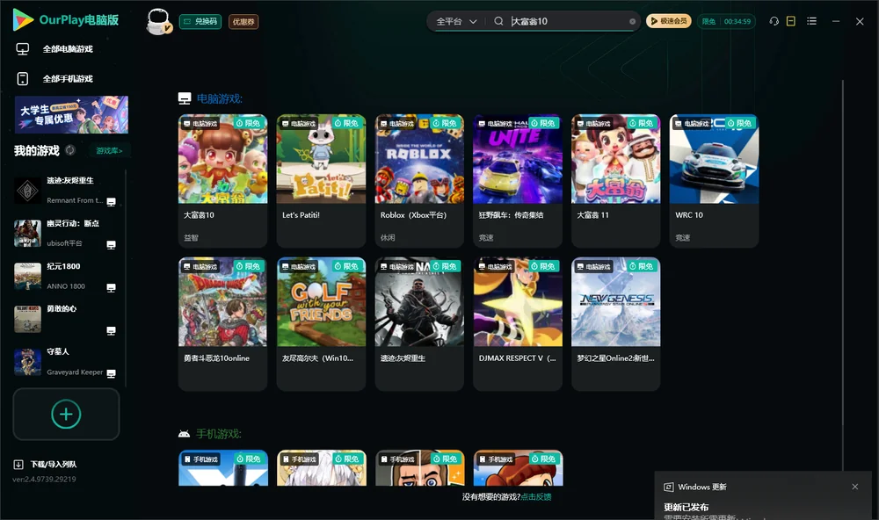Focus the search field with 大富翁10

(567, 21)
